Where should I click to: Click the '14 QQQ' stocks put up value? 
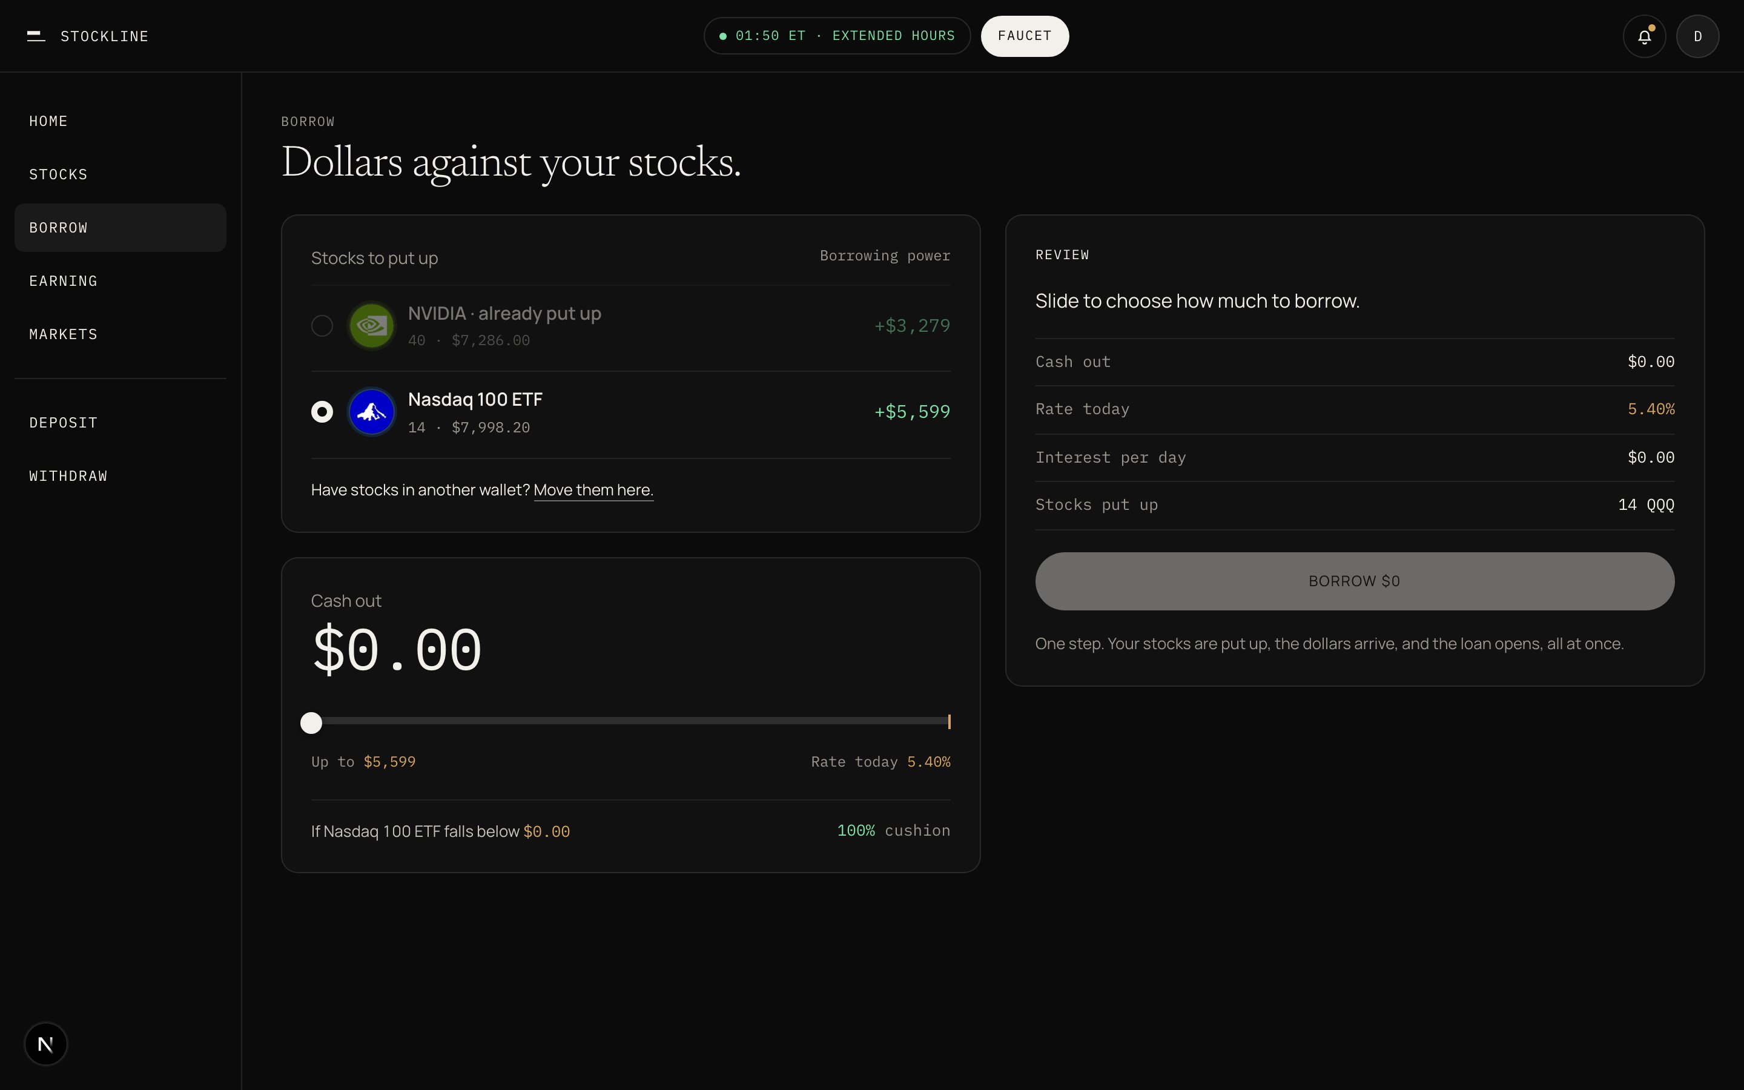pyautogui.click(x=1646, y=504)
